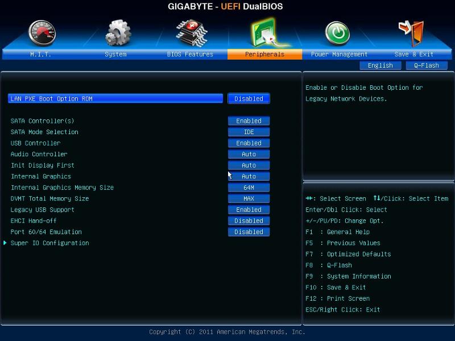This screenshot has height=341, width=455.
Task: Change USB Controller Enabled value
Action: coord(249,143)
